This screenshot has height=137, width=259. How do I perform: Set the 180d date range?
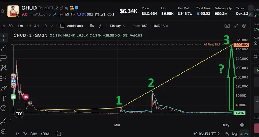click(45, 134)
